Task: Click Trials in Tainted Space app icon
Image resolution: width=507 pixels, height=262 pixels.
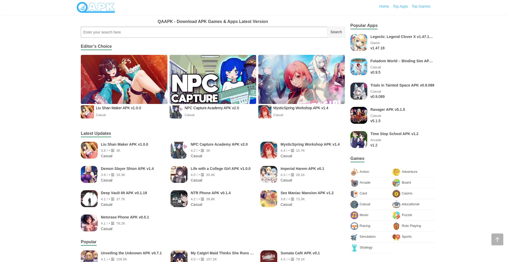Action: 359,91
